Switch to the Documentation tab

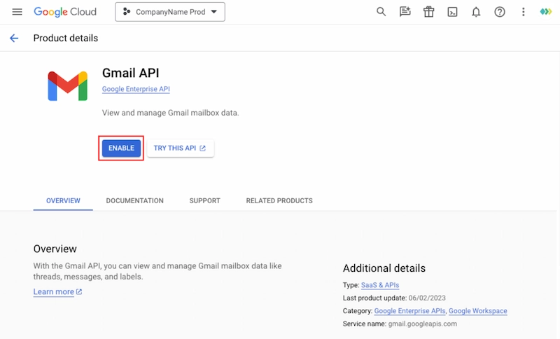(x=134, y=200)
